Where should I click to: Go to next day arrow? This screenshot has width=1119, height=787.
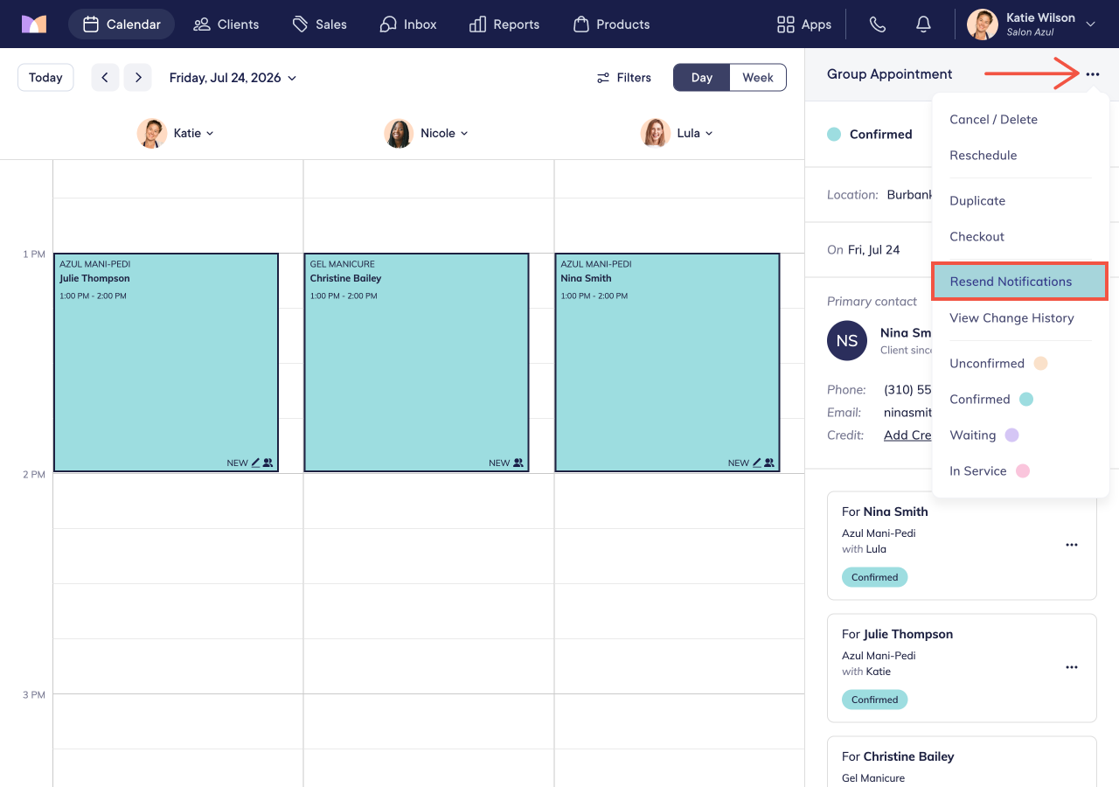click(137, 77)
